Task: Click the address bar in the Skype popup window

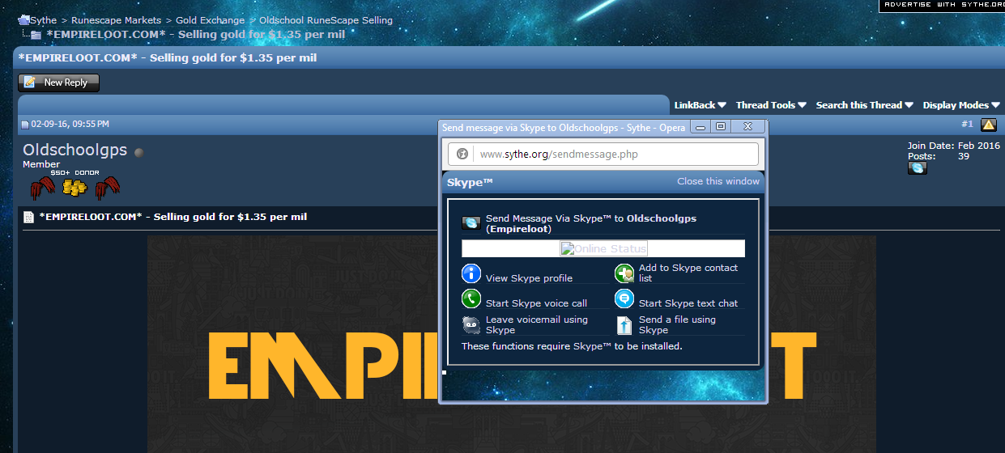Action: tap(603, 154)
